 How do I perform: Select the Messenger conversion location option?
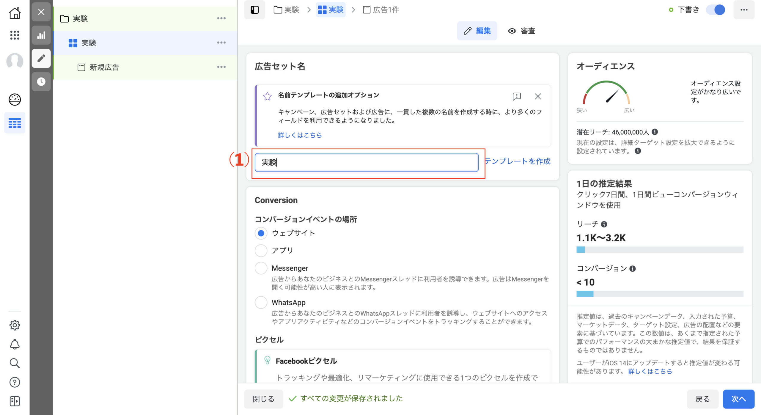(x=261, y=268)
